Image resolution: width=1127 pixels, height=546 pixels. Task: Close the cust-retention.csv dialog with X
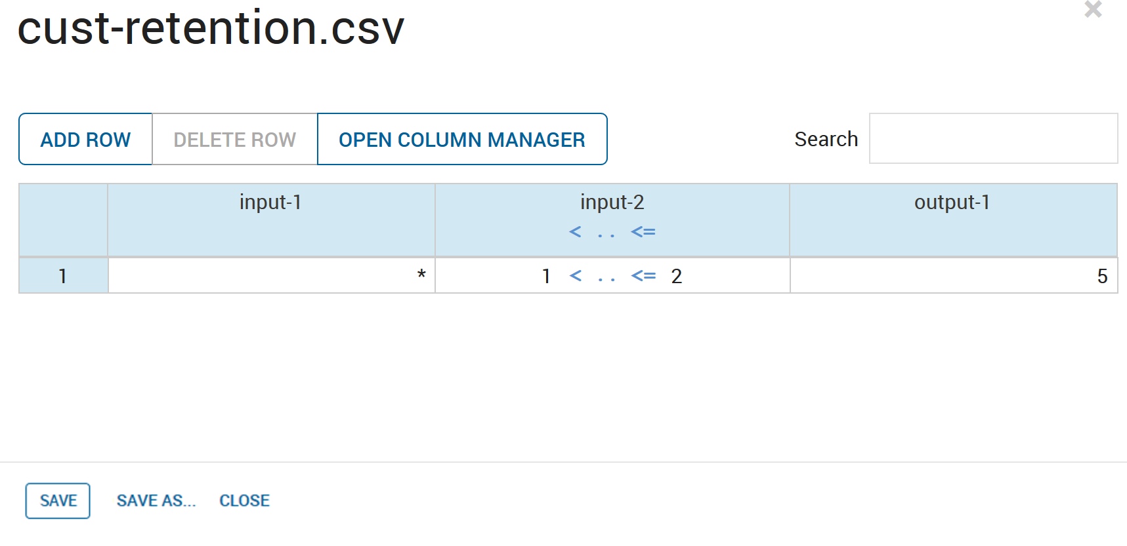pyautogui.click(x=1093, y=9)
